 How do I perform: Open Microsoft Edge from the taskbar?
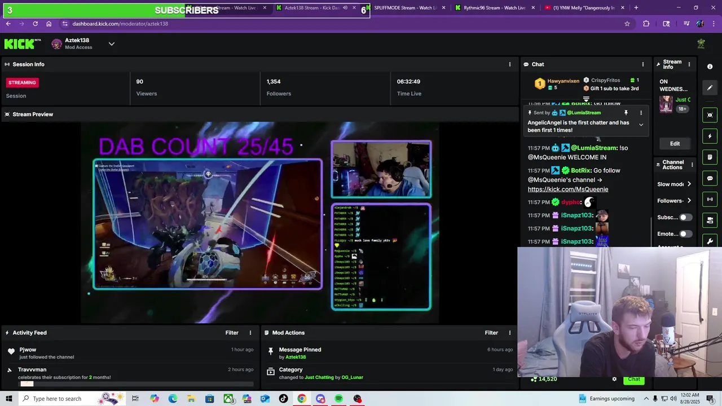pyautogui.click(x=173, y=399)
